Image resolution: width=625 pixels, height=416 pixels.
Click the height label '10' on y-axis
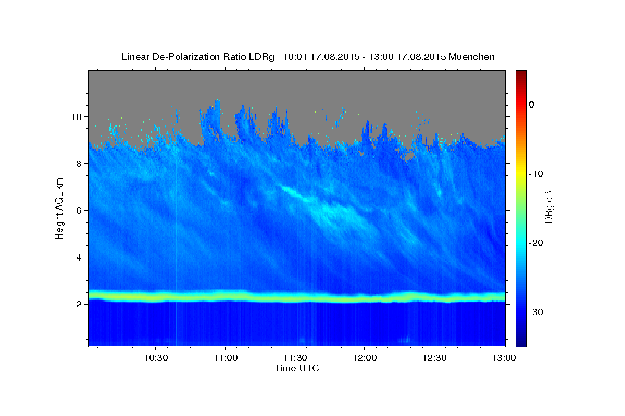pos(78,116)
